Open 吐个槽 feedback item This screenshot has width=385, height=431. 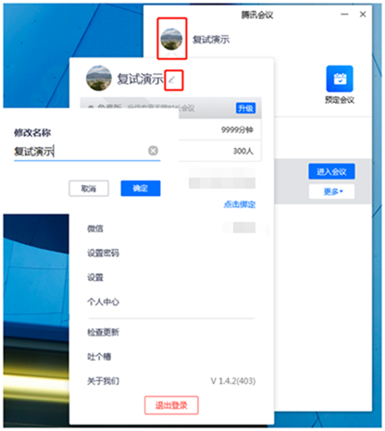point(99,357)
